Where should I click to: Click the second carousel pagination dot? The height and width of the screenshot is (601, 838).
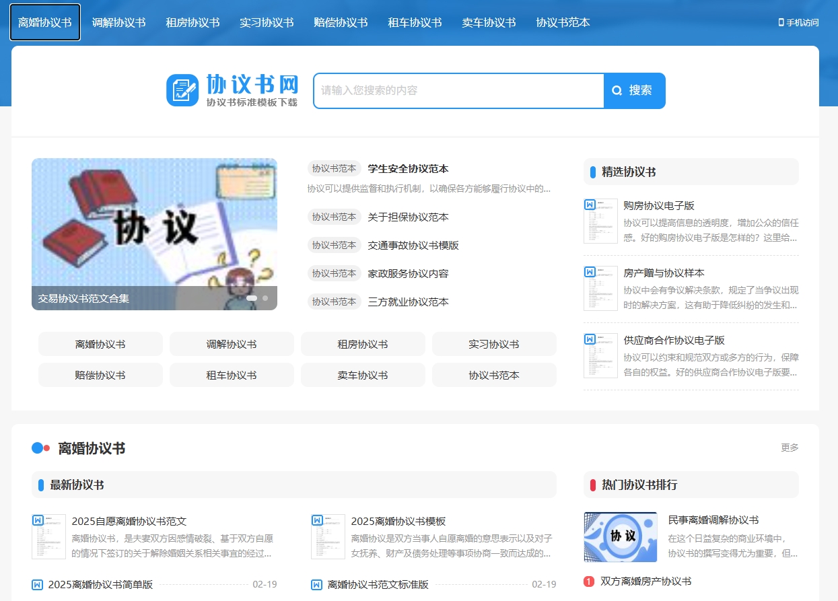point(265,297)
